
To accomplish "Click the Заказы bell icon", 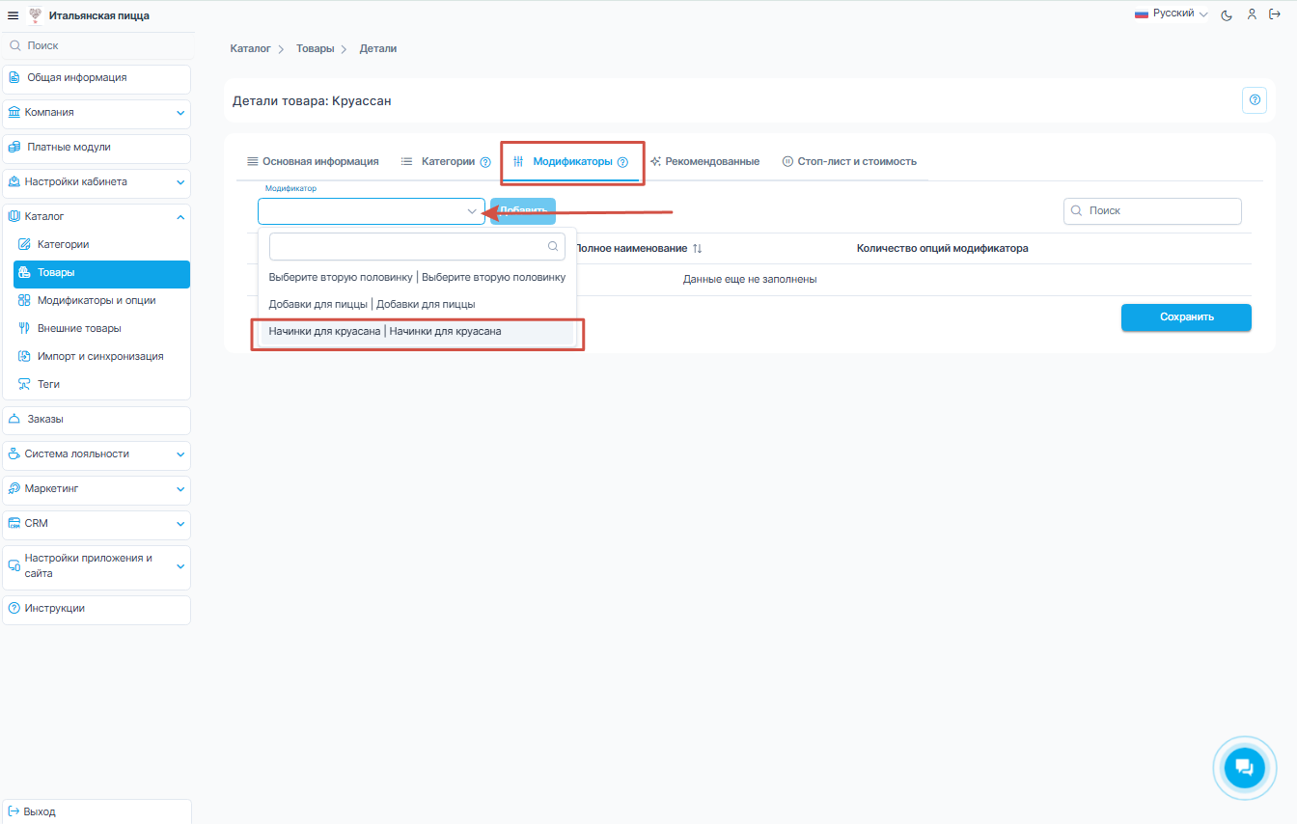I will click(x=14, y=419).
